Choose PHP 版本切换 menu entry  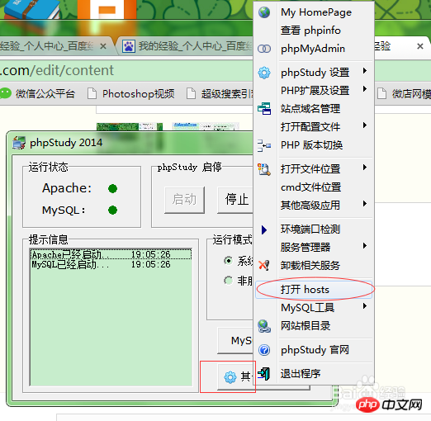(314, 145)
